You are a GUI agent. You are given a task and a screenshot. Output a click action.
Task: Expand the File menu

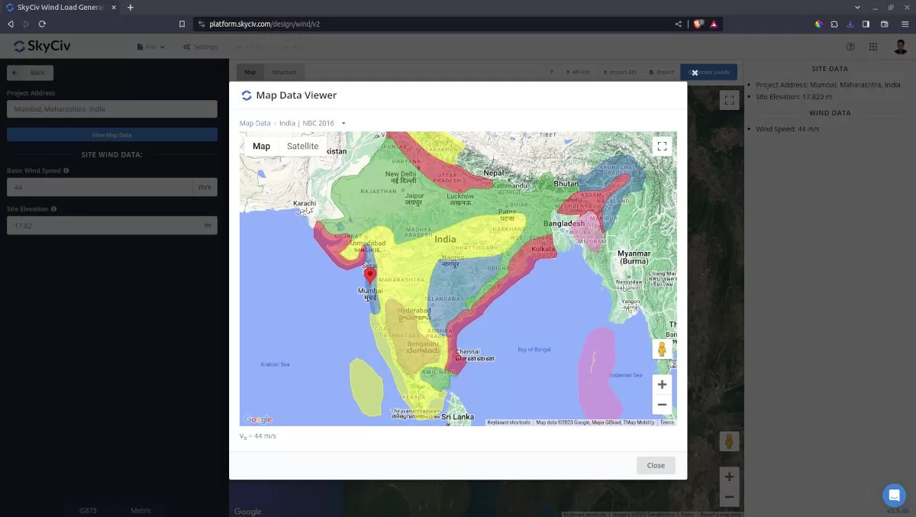[x=150, y=47]
